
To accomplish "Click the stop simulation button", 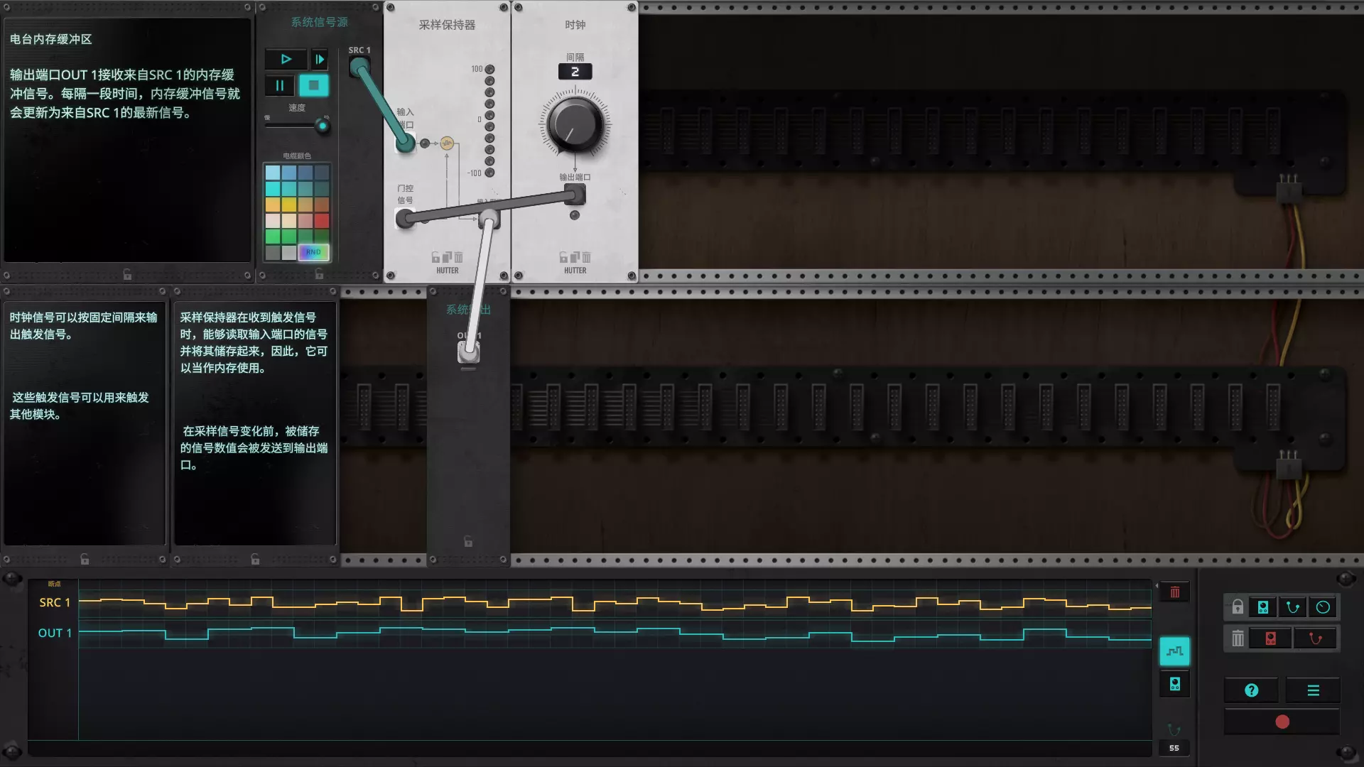I will pyautogui.click(x=313, y=86).
